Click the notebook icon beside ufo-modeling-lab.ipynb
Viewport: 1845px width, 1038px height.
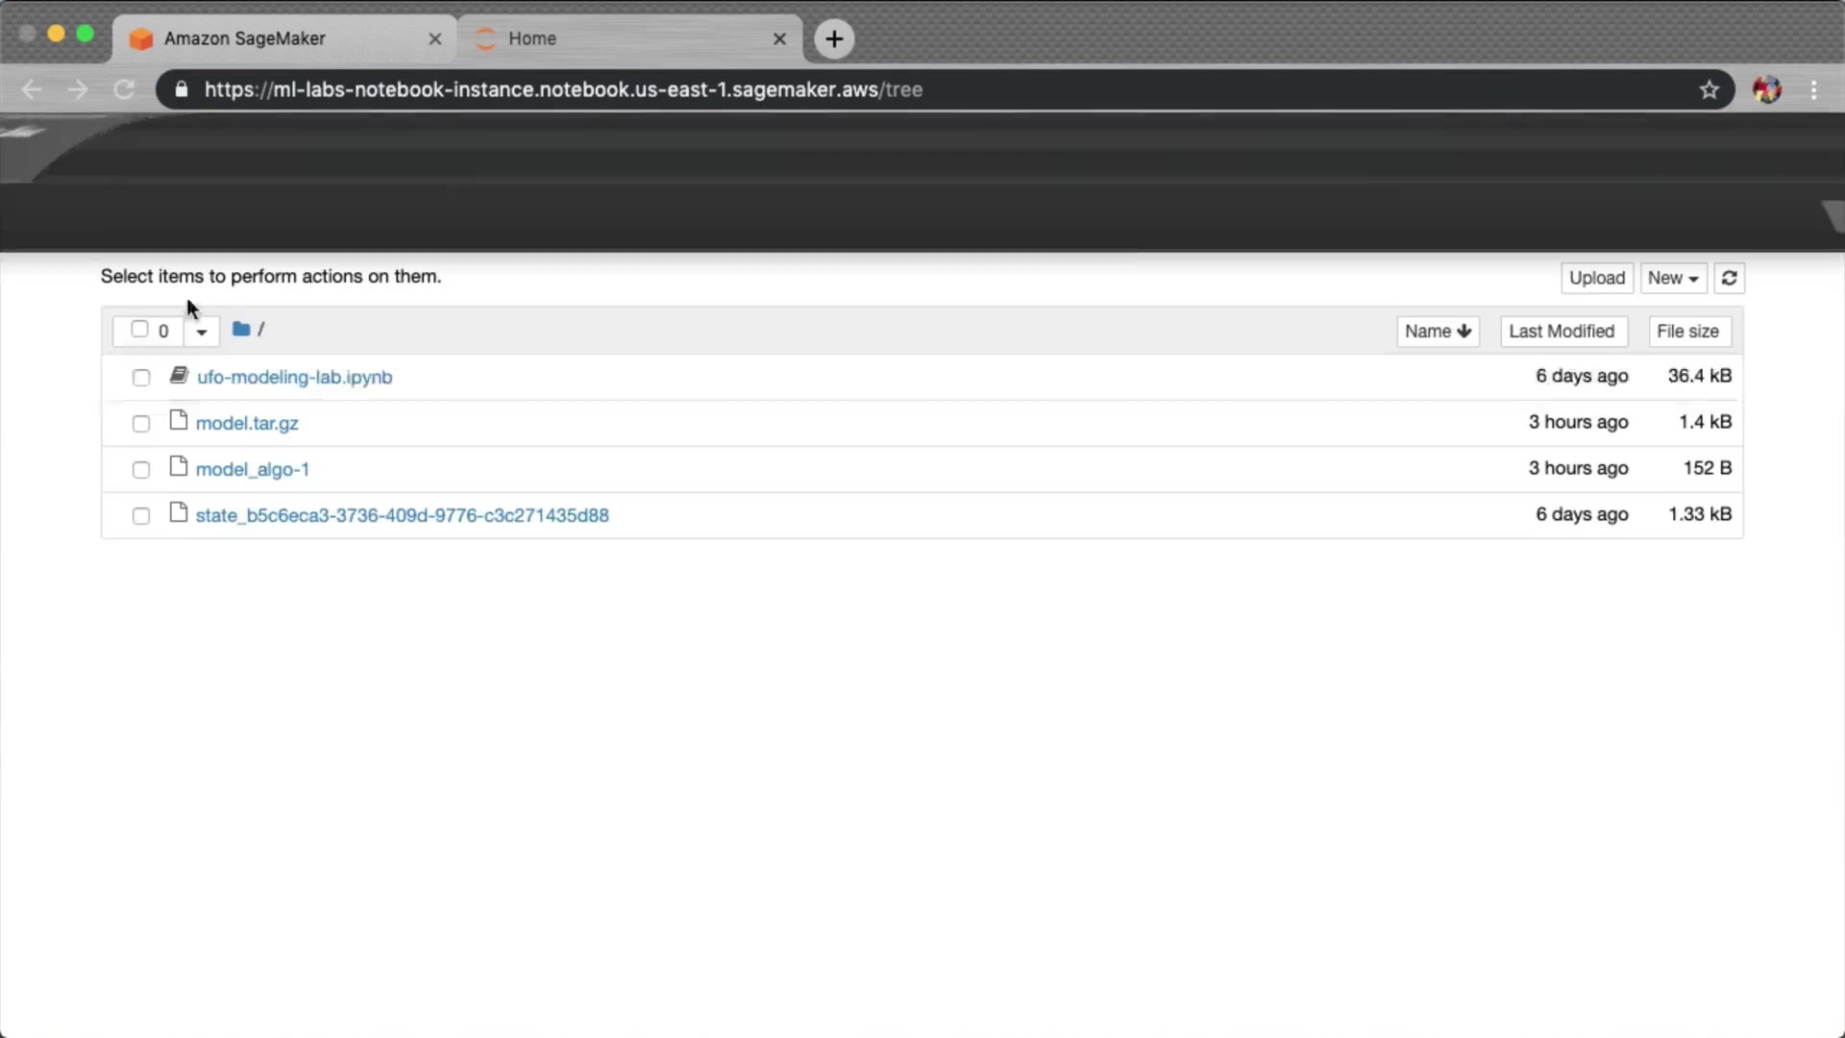(179, 376)
